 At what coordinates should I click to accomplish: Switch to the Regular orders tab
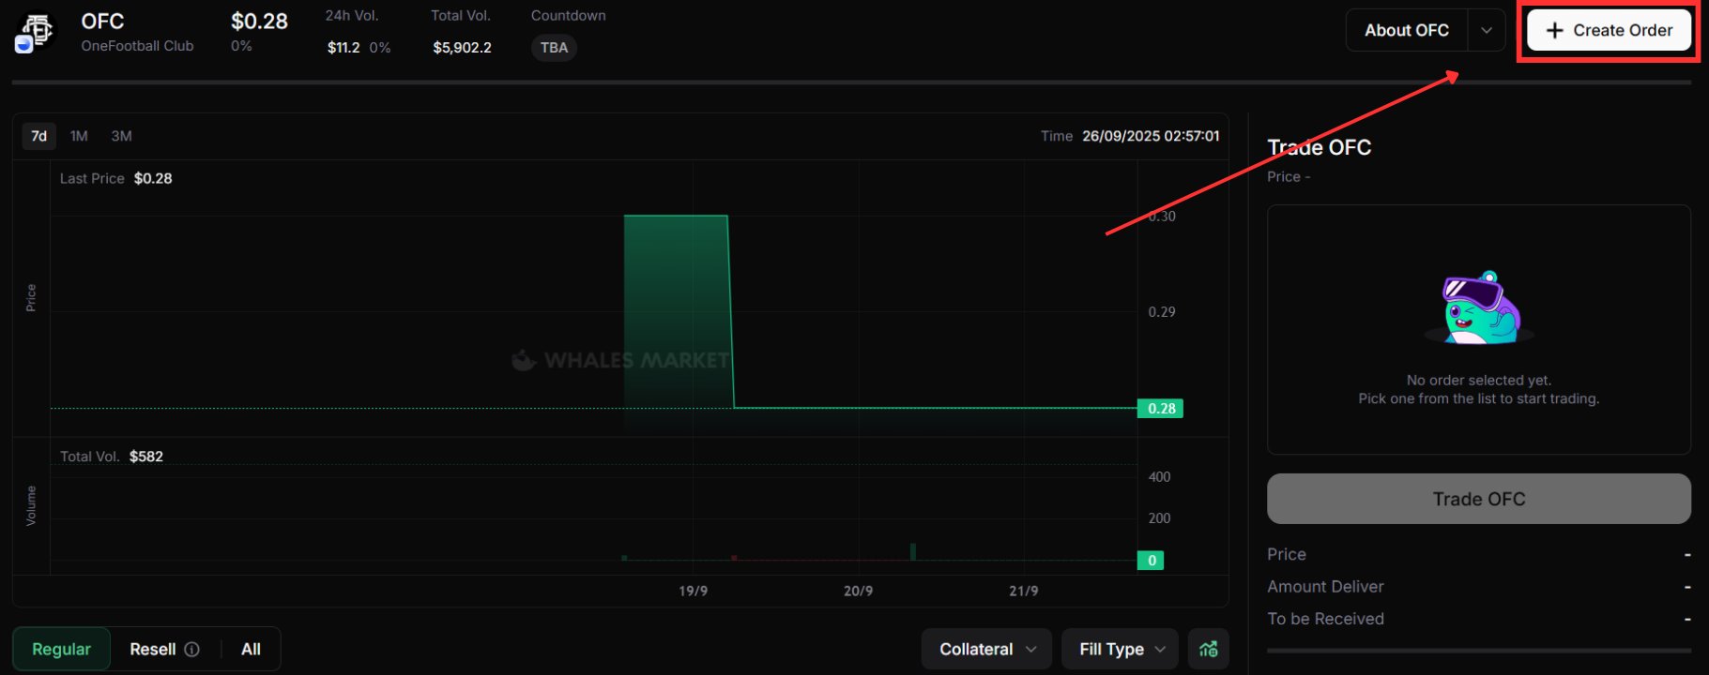62,649
